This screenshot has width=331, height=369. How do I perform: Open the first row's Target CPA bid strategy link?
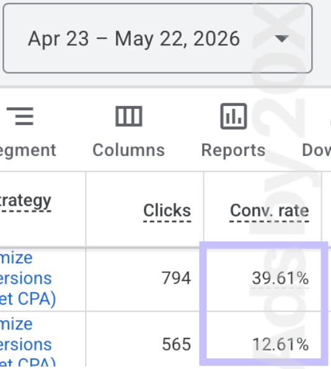point(28,279)
